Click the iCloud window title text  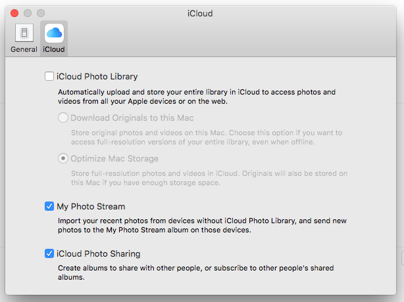coord(201,13)
